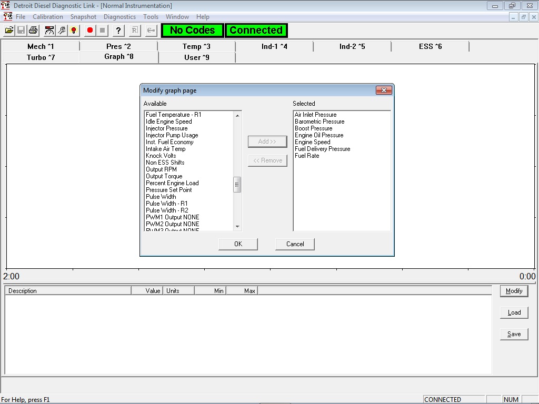Click the Load button
539x404 pixels.
(514, 312)
